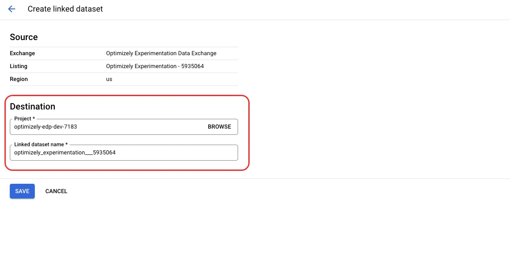Click the BROWSE button for Project

tap(219, 127)
